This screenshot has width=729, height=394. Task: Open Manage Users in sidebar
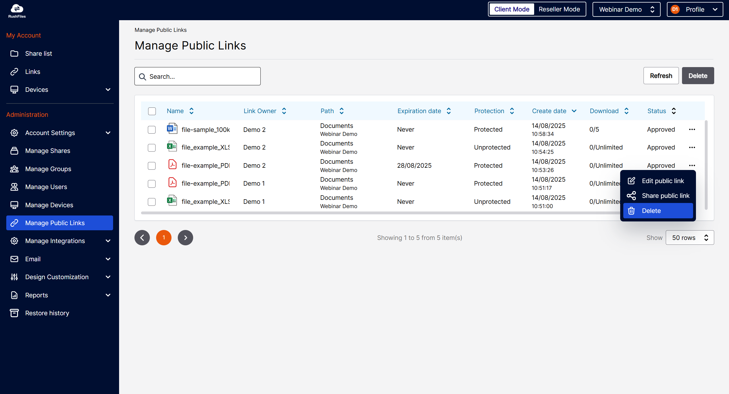pyautogui.click(x=46, y=187)
